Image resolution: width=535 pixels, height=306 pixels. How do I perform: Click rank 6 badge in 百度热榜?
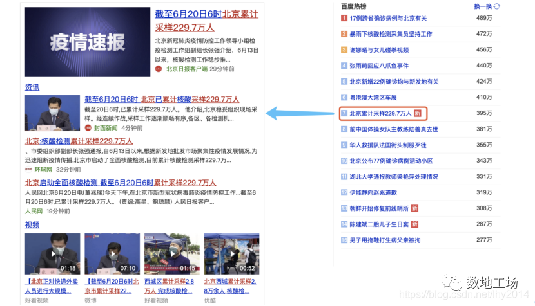344,98
